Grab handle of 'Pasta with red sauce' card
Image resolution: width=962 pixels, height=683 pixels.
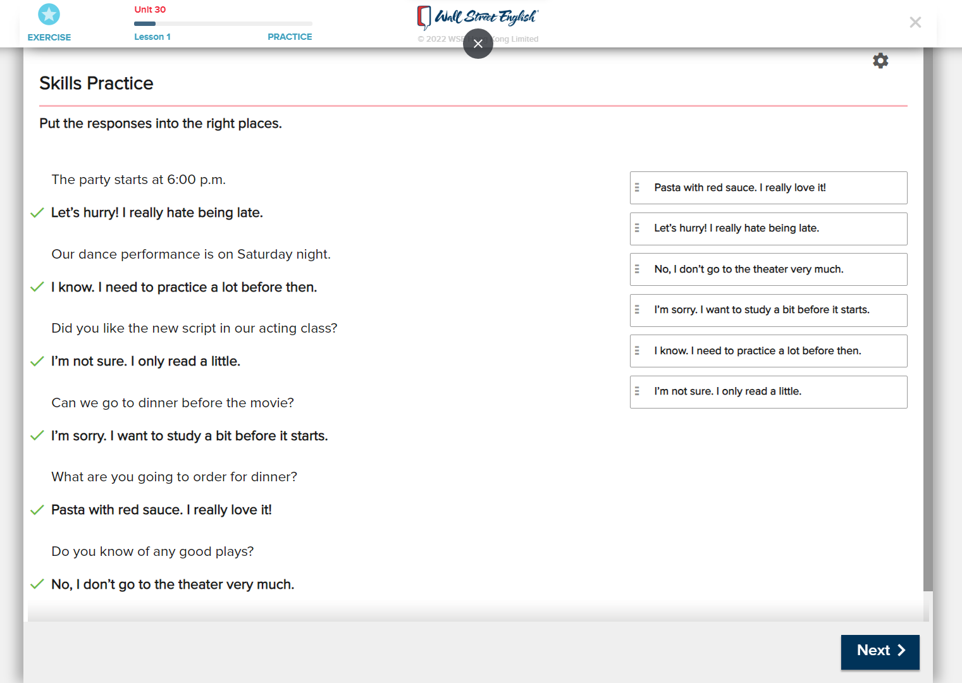[x=637, y=188]
